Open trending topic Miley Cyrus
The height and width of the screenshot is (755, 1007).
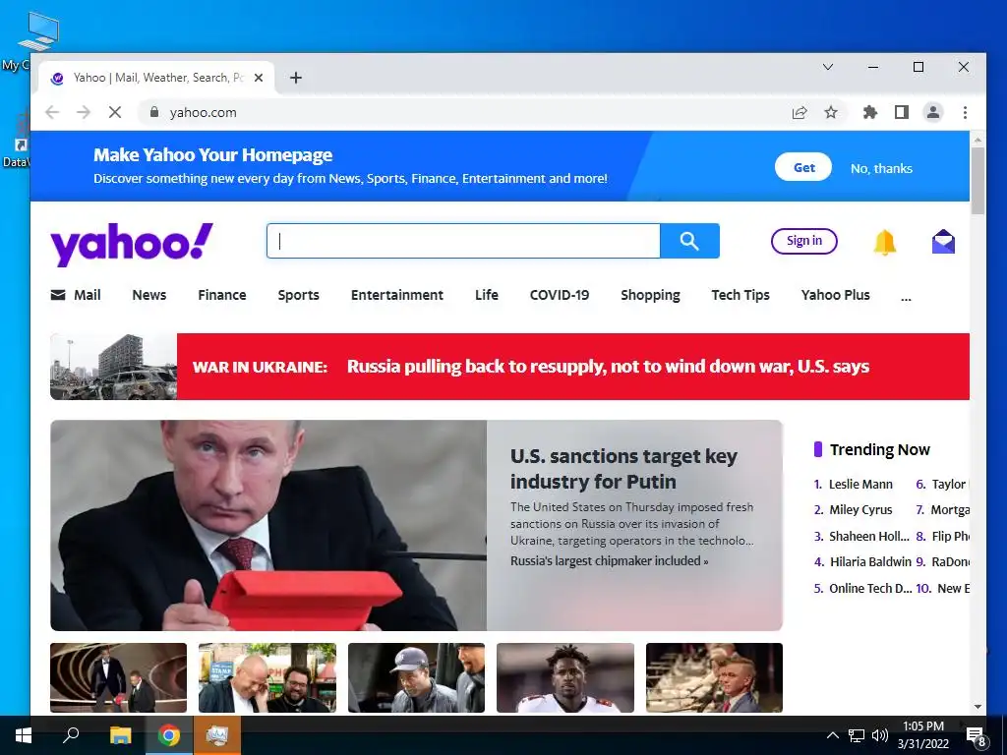click(860, 510)
